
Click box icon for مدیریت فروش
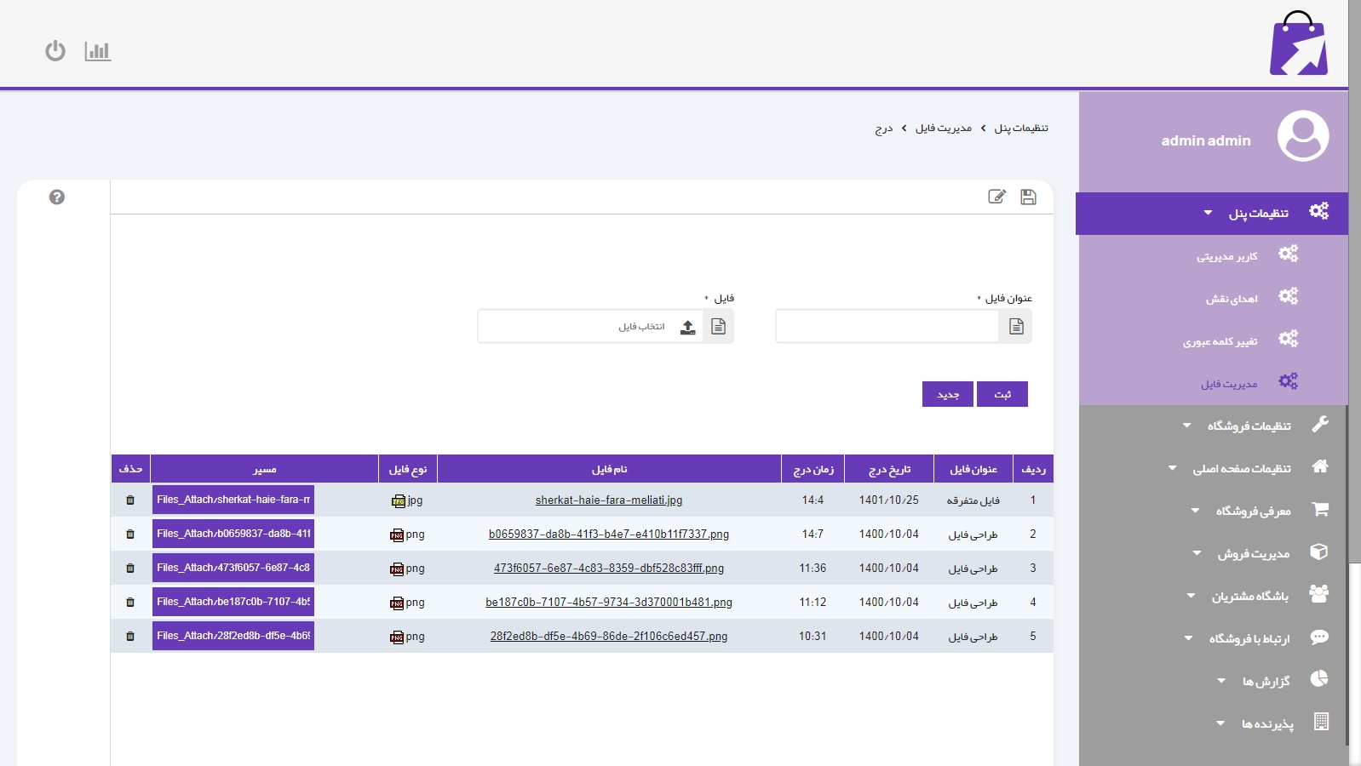pyautogui.click(x=1319, y=552)
